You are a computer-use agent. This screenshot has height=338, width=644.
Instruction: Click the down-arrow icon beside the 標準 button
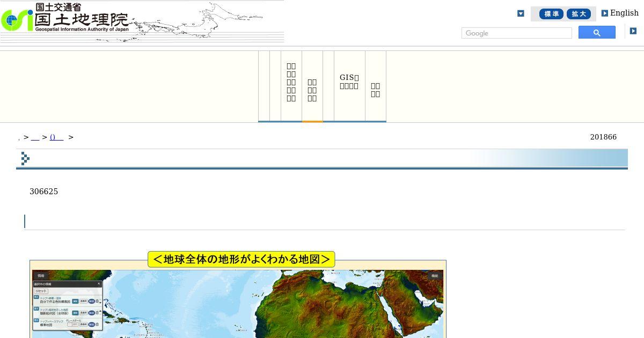pyautogui.click(x=521, y=13)
